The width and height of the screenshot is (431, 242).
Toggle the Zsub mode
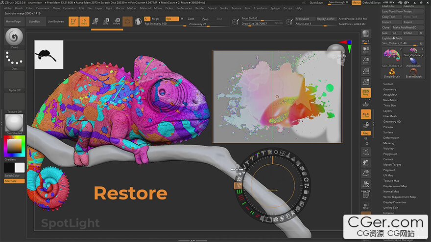pyautogui.click(x=205, y=19)
